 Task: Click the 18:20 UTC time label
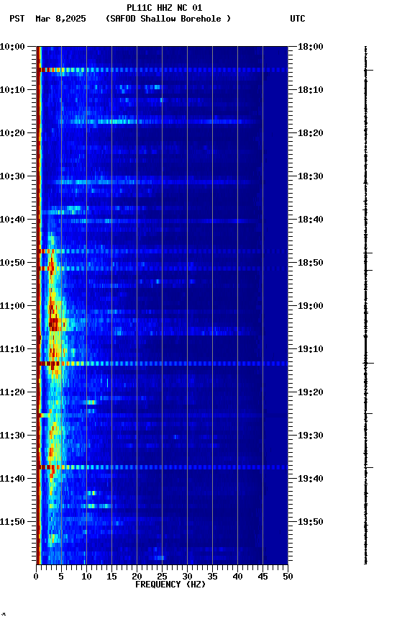pos(311,133)
